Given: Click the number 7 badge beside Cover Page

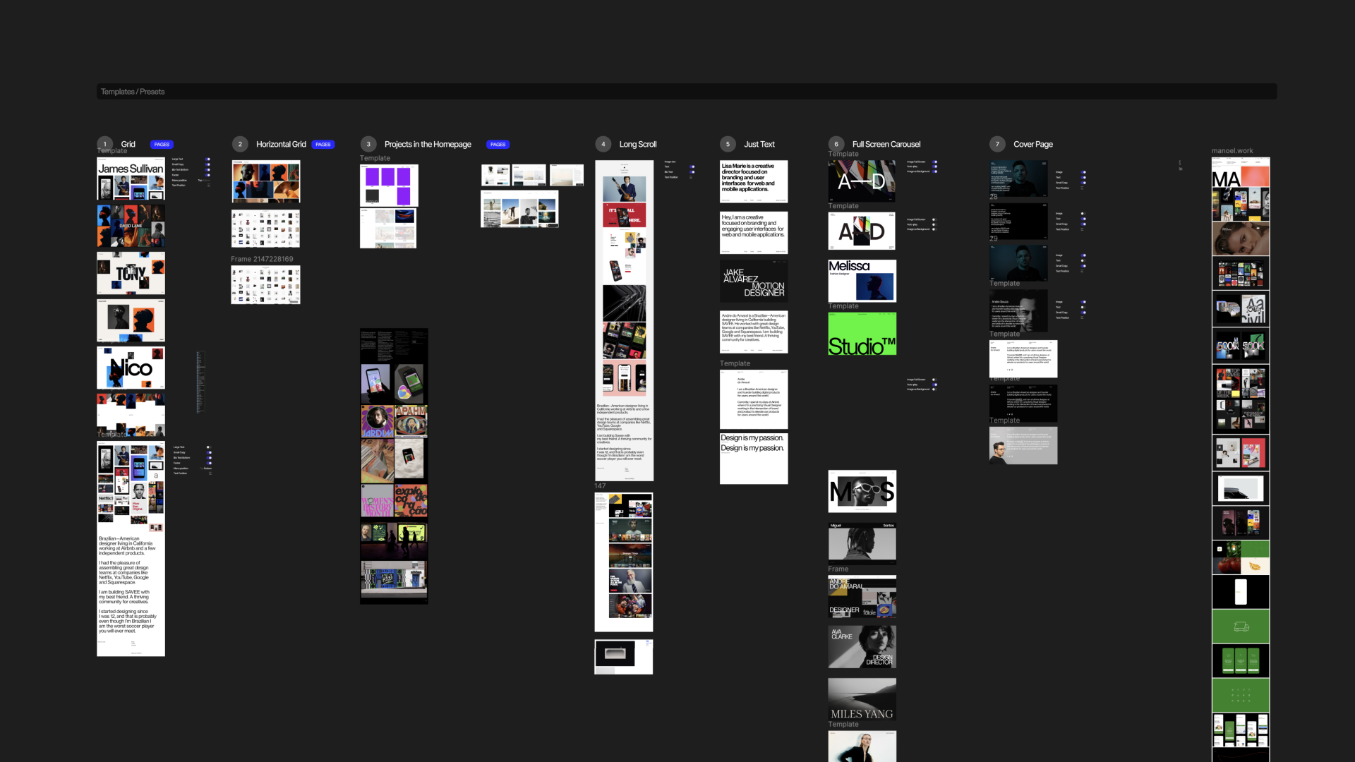Looking at the screenshot, I should pos(997,144).
